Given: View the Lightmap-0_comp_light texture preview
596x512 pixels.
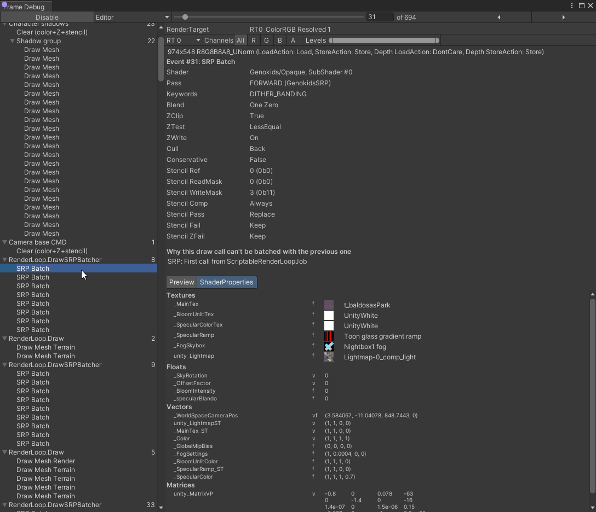Looking at the screenshot, I should click(329, 357).
